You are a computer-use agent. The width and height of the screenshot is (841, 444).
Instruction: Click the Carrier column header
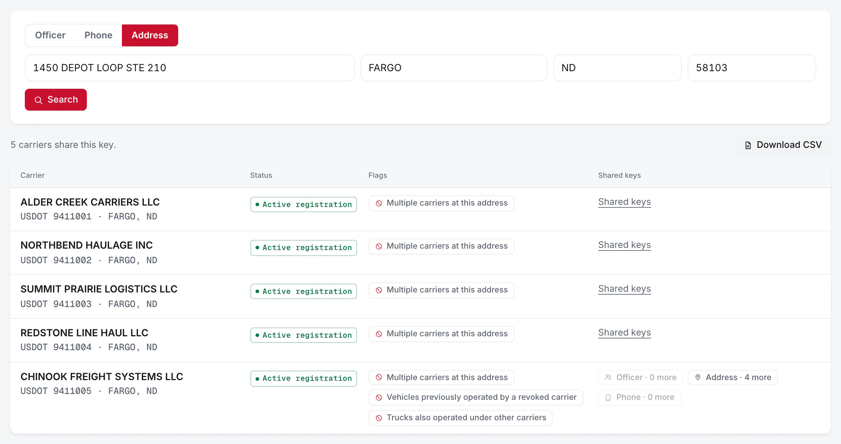[x=32, y=175]
